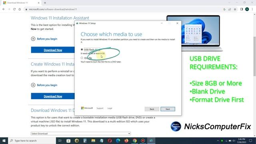256x144 pixels.
Task: Click the page vertical scrollbar thumb
Action: 254,56
